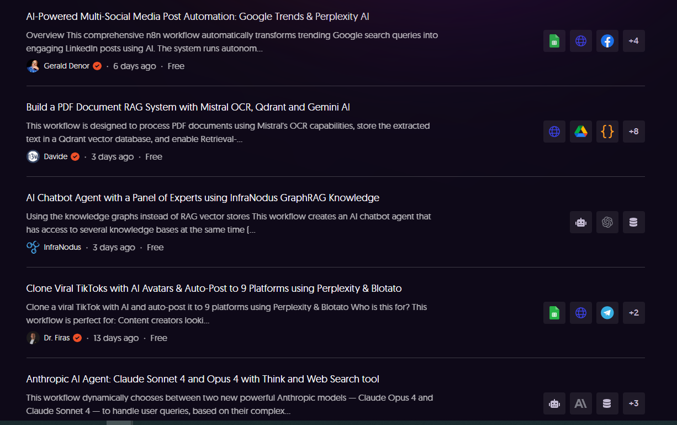This screenshot has height=425, width=677.
Task: Open the Build a PDF Document RAG System workflow
Action: 188,107
